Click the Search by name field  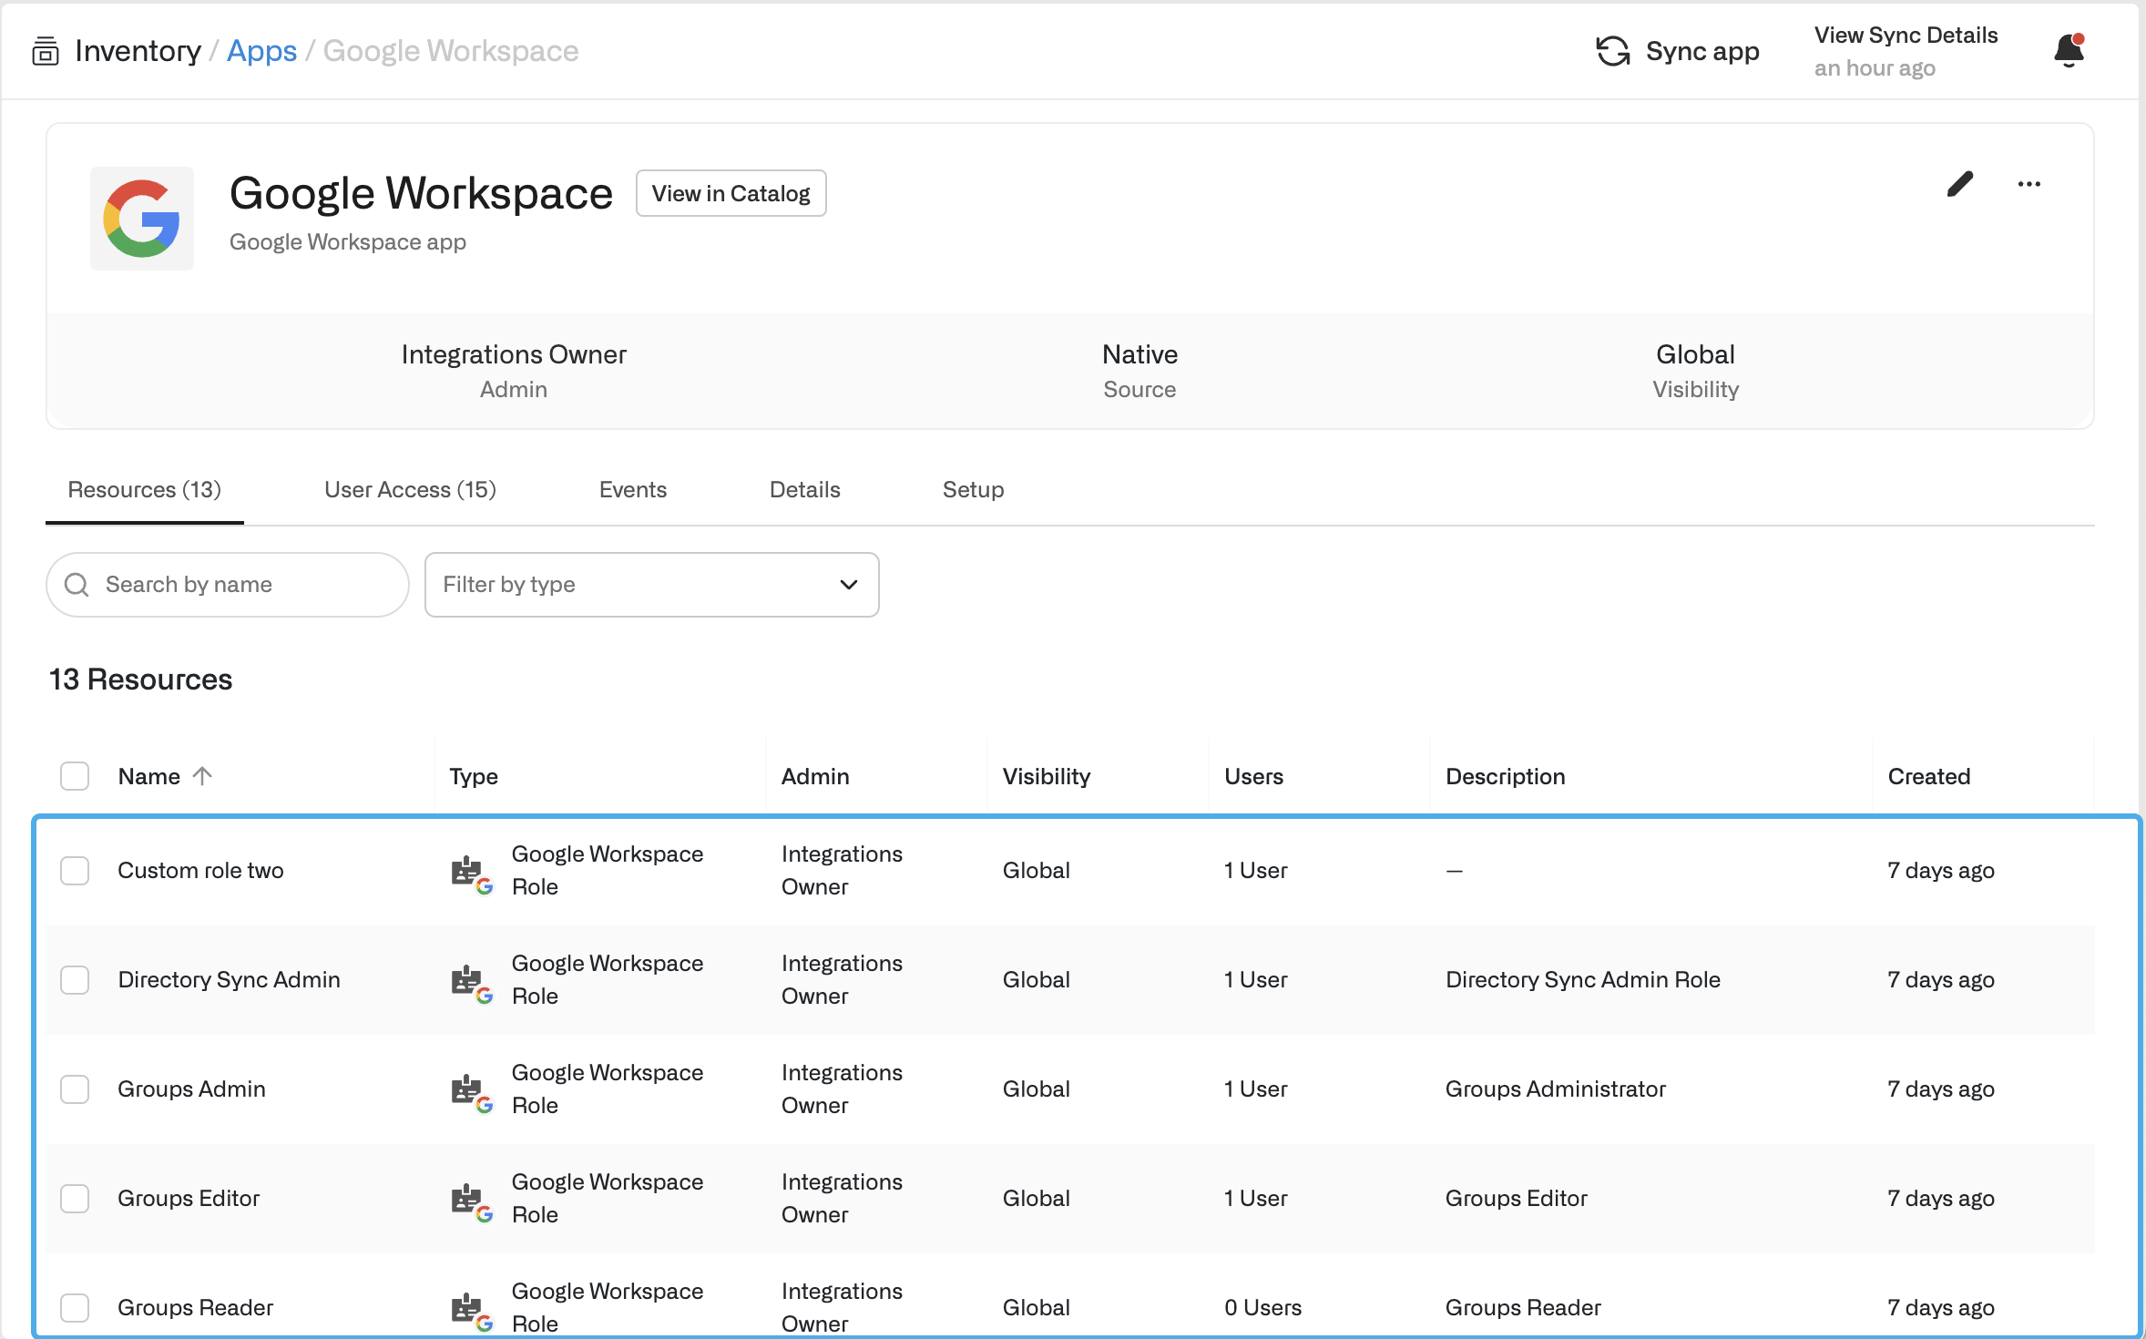228,585
